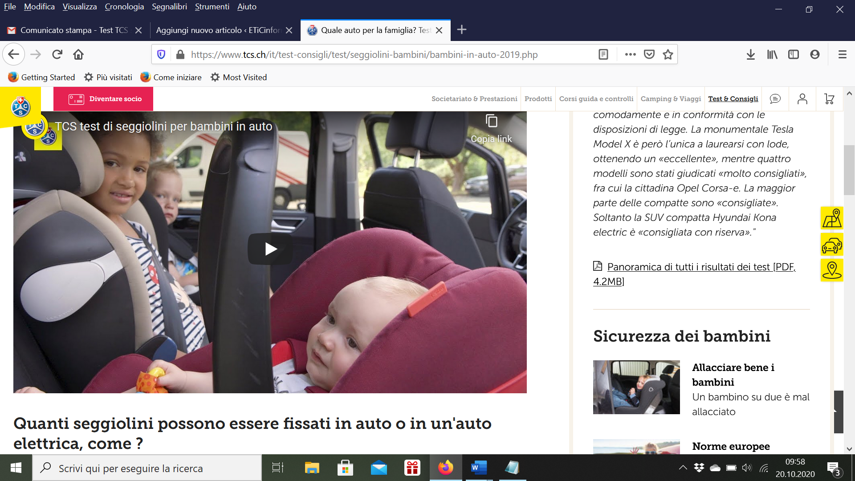Viewport: 855px width, 481px height.
Task: Open Più visitati bookmarks folder
Action: point(108,77)
